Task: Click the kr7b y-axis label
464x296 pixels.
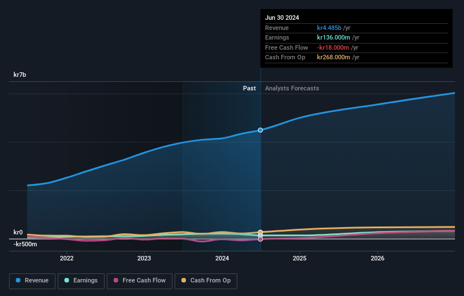Action: pyautogui.click(x=20, y=75)
